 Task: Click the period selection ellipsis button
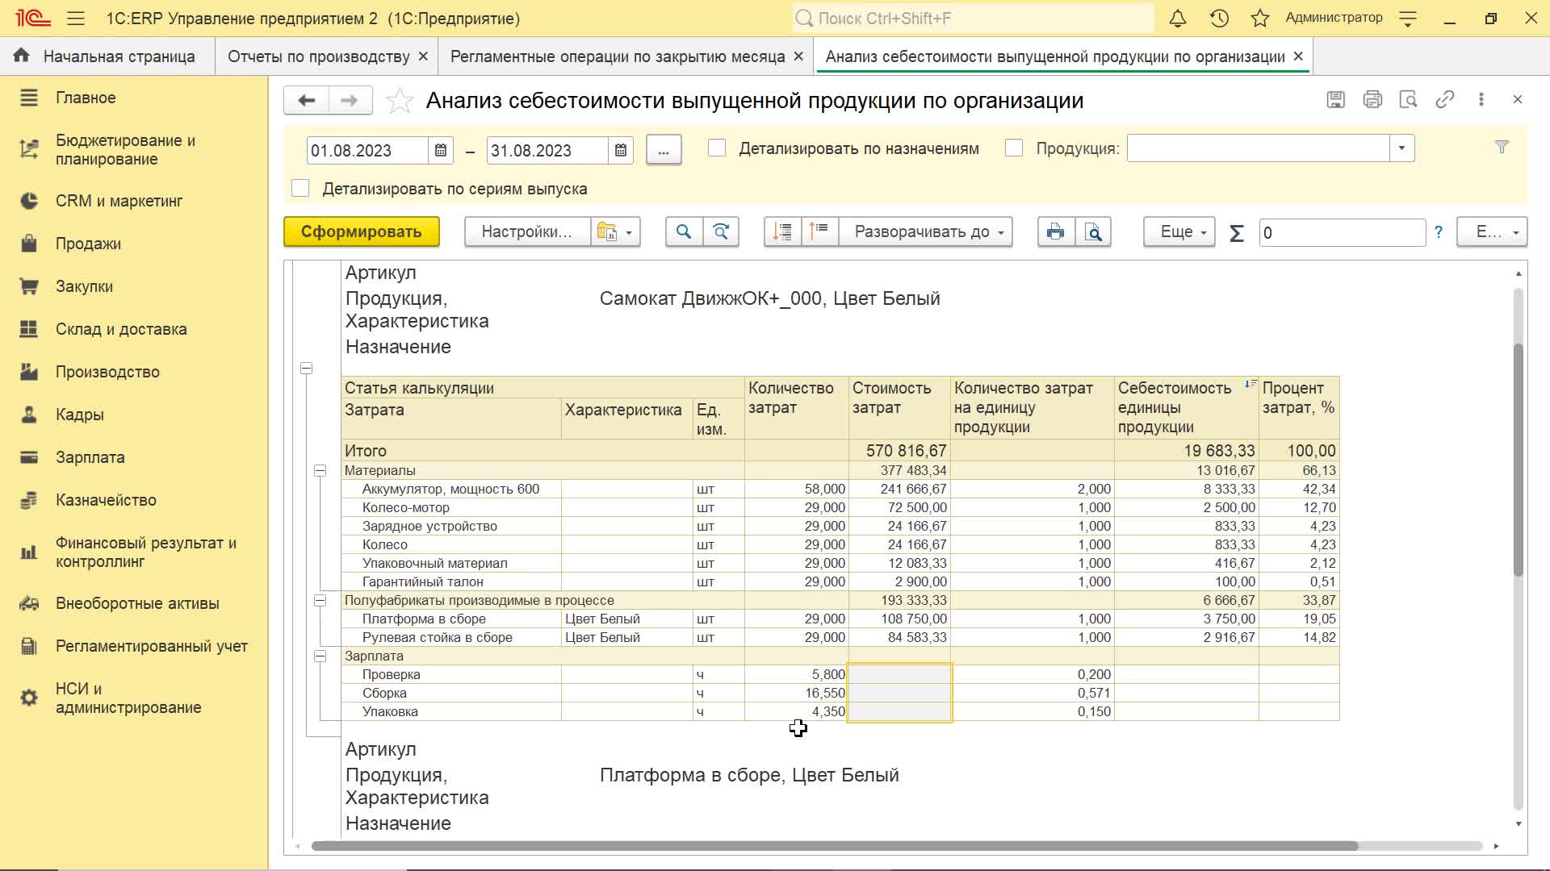tap(664, 150)
